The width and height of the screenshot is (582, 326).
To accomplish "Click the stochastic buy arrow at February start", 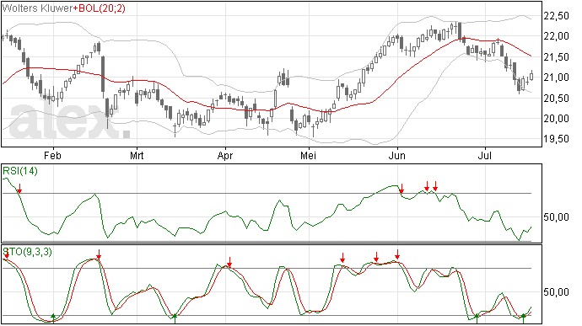I will pos(53,318).
